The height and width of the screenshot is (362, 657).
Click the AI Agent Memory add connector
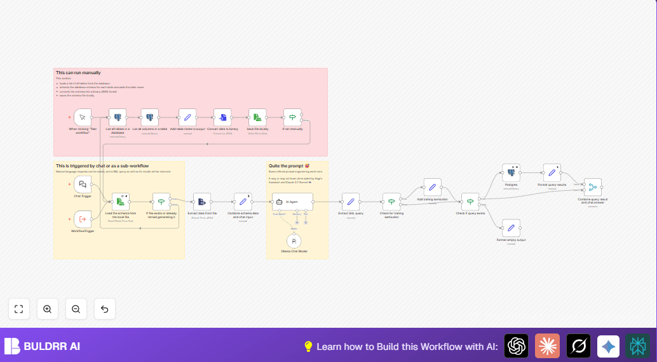(x=297, y=223)
